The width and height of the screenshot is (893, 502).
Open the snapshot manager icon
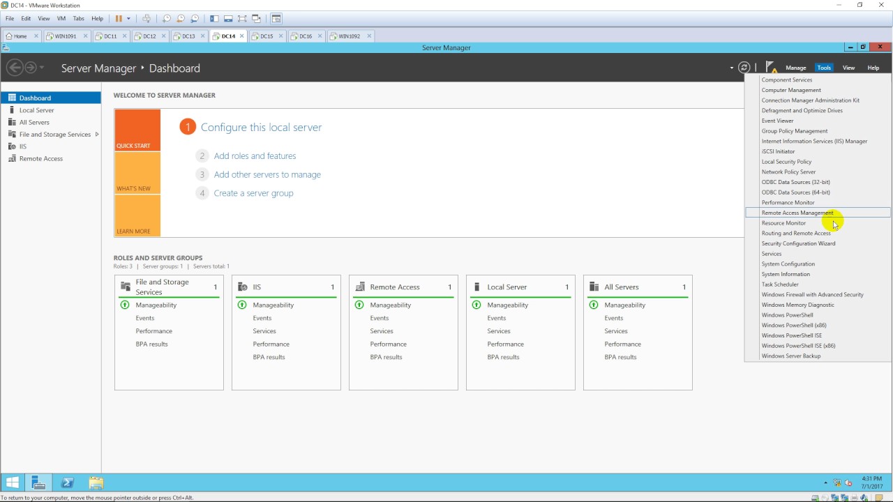(195, 18)
